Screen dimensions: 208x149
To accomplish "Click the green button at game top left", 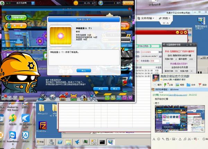I will (16, 17).
